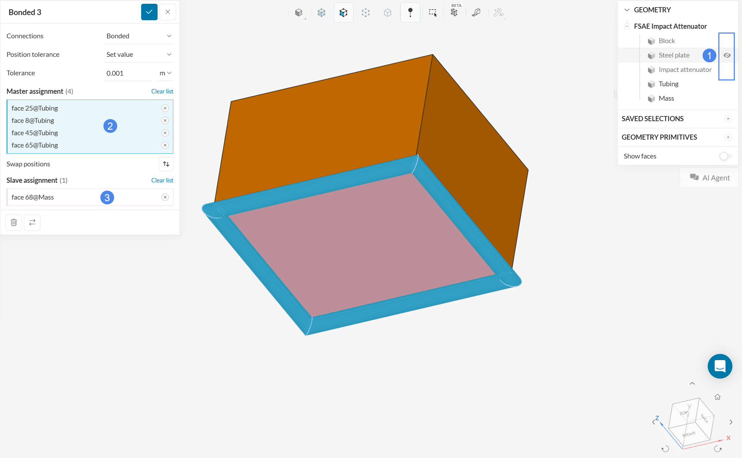Open the Position tolerance dropdown
This screenshot has height=458, width=742.
[139, 54]
